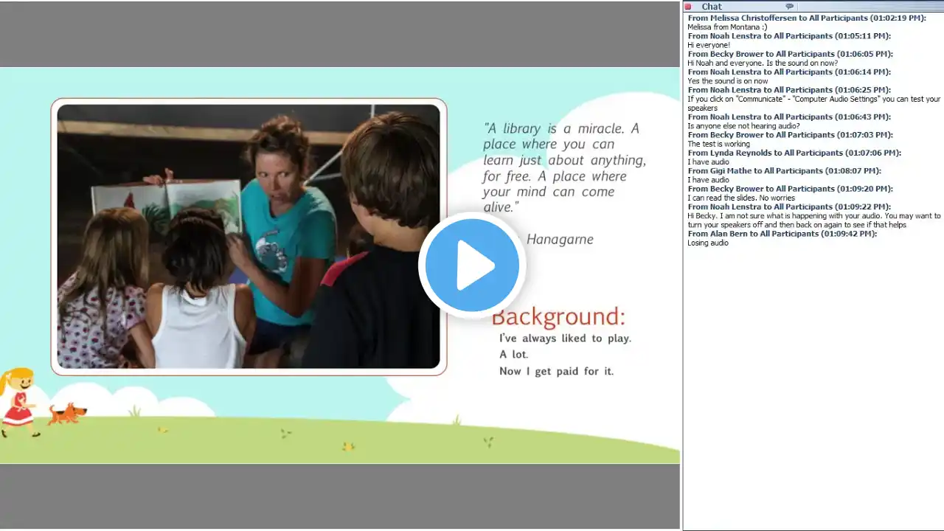This screenshot has height=531, width=944.
Task: Click the 'A library is a miracle' quote
Action: tap(564, 167)
